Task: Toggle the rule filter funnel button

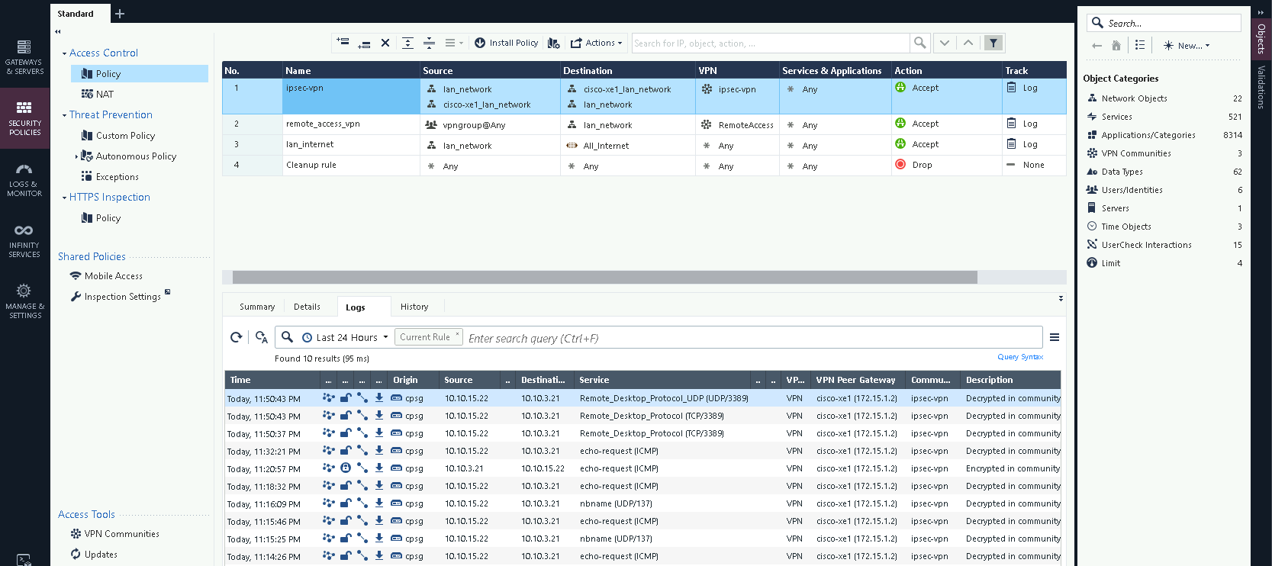Action: click(993, 43)
